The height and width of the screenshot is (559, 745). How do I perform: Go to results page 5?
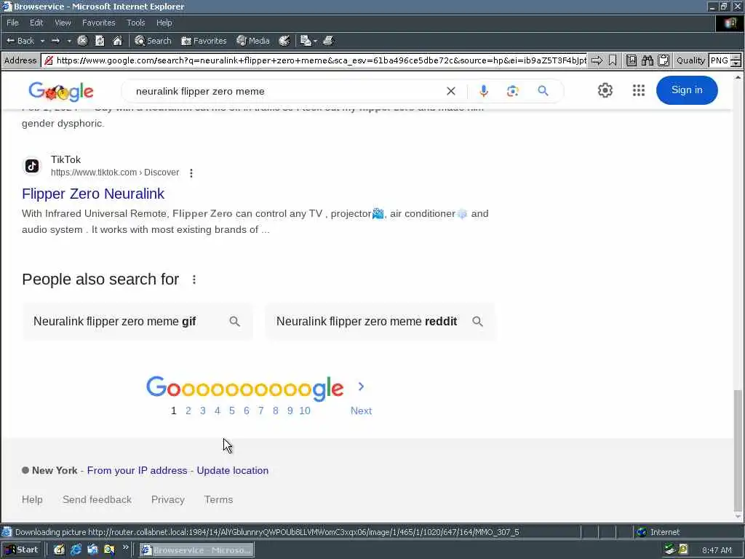(232, 411)
